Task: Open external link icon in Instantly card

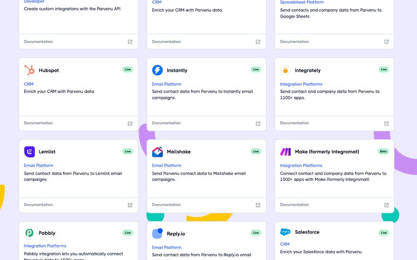Action: tap(258, 123)
